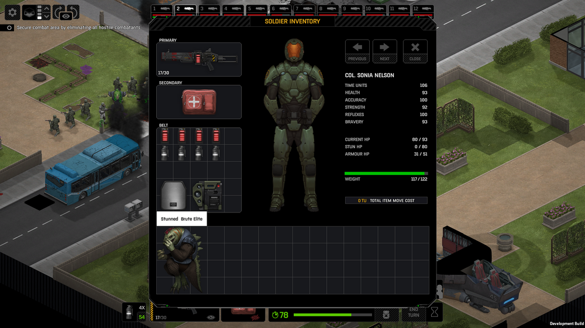585x328 pixels.
Task: Toggle the level visibility layers icon
Action: tap(29, 13)
